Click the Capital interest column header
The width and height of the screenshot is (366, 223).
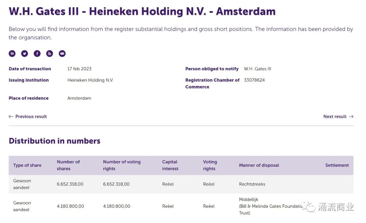(x=170, y=165)
